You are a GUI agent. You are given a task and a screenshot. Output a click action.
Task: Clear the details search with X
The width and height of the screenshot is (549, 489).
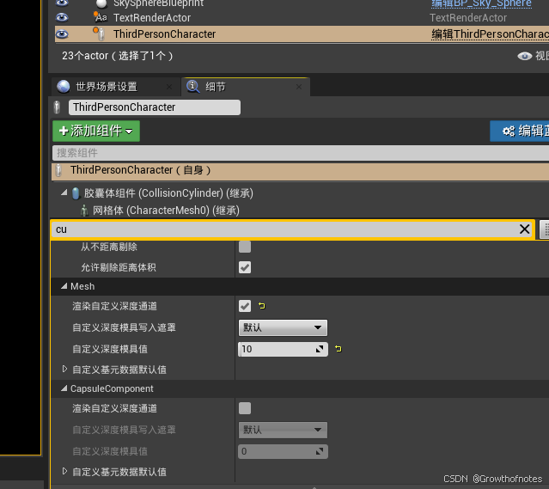524,229
